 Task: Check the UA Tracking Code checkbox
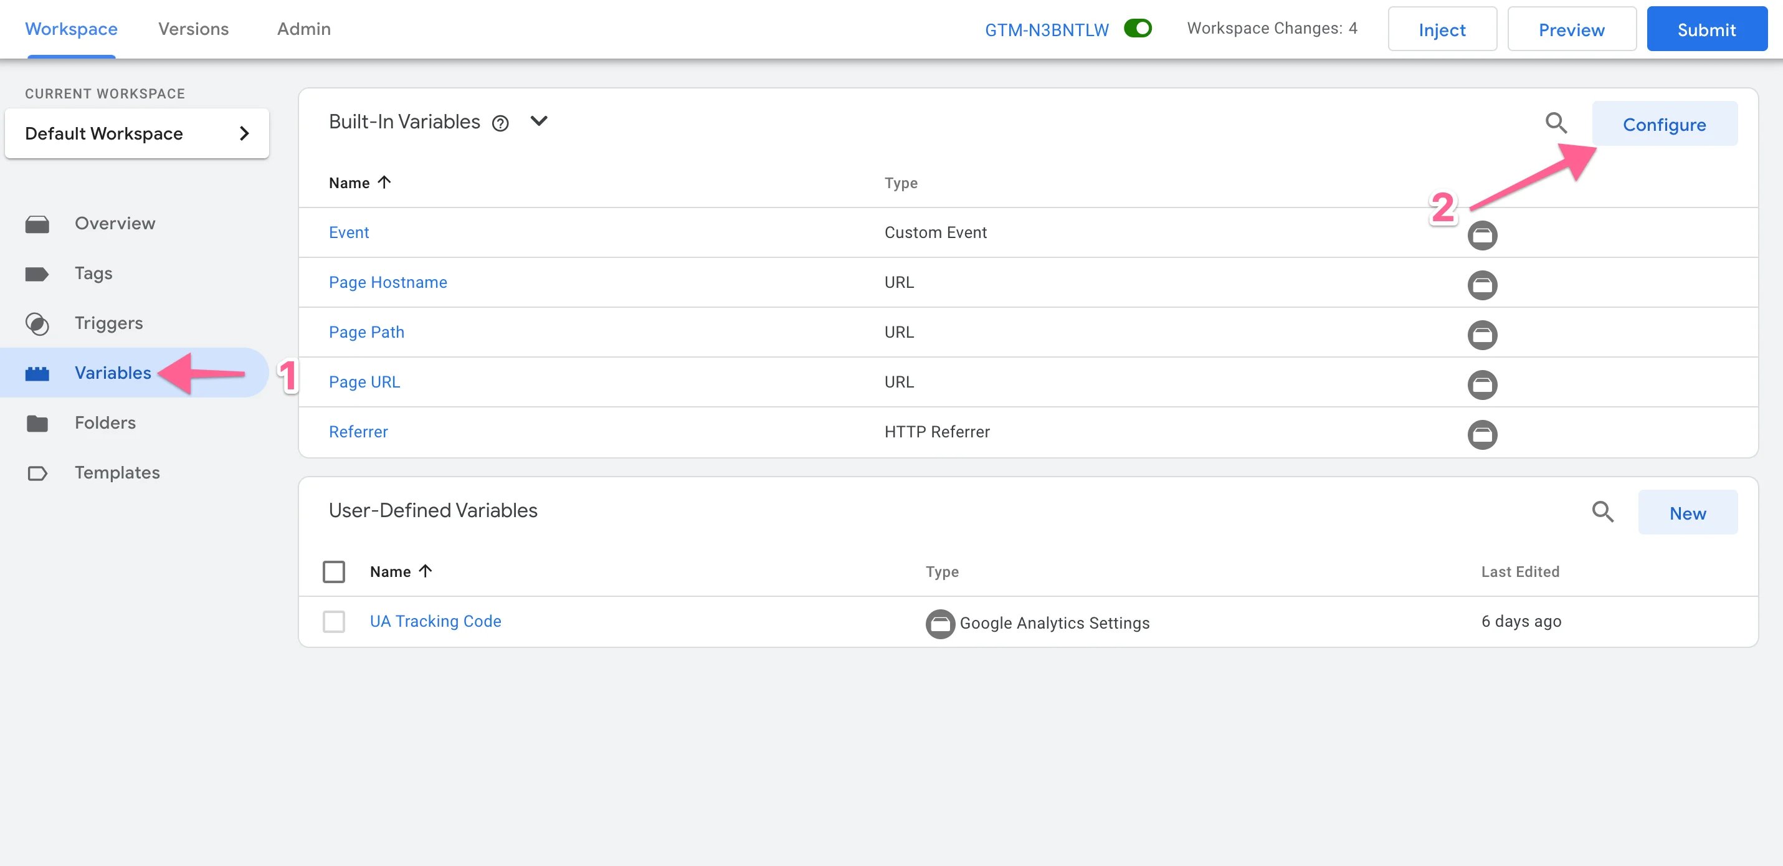334,622
